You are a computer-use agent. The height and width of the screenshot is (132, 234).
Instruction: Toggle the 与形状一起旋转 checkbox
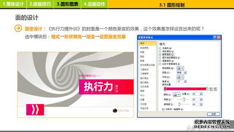coord(163,109)
